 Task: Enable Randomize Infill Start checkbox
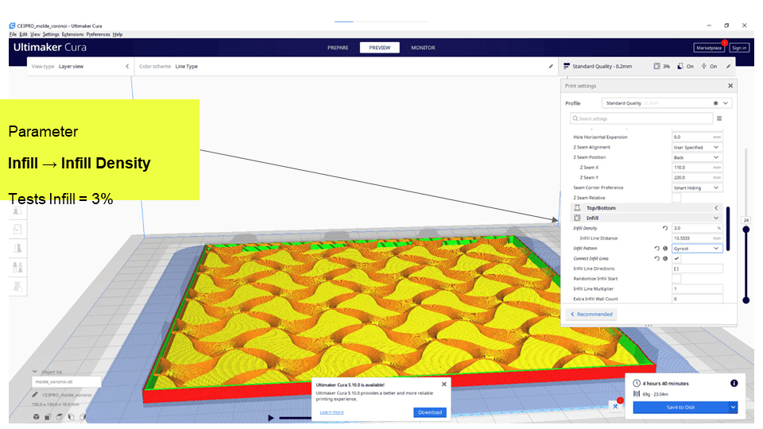coord(676,279)
